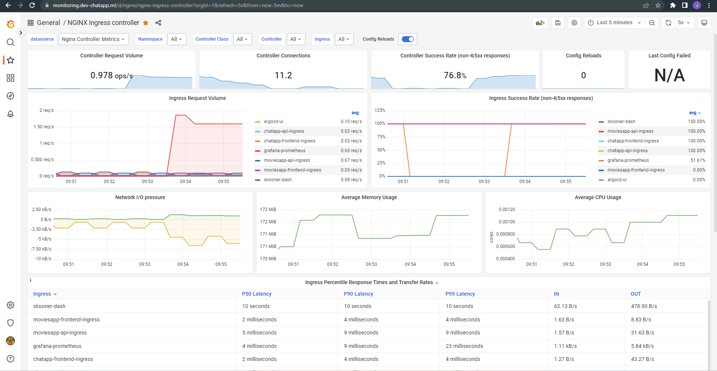Open the datasource Nginx Controller Metrics dropdown
This screenshot has height=371, width=717.
click(x=93, y=39)
